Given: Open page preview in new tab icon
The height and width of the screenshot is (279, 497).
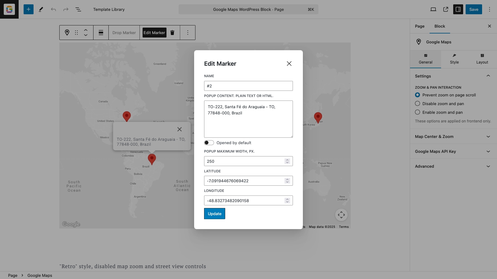Looking at the screenshot, I should 446,9.
